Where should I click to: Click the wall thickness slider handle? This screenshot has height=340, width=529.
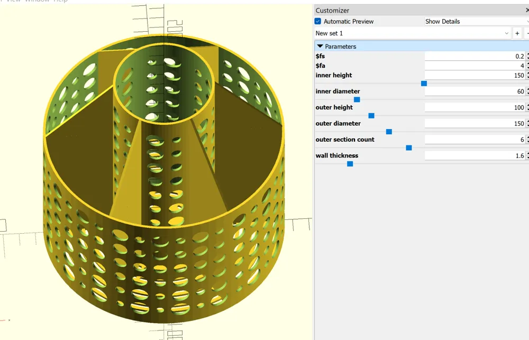(350, 164)
